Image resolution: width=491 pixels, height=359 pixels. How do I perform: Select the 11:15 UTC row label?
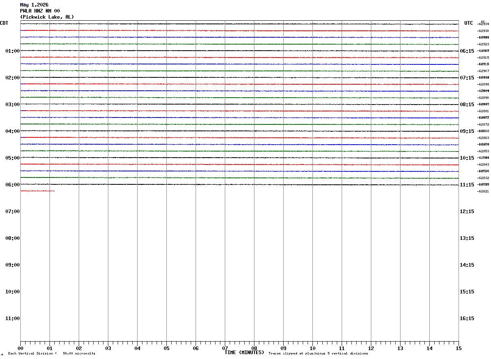(467, 185)
